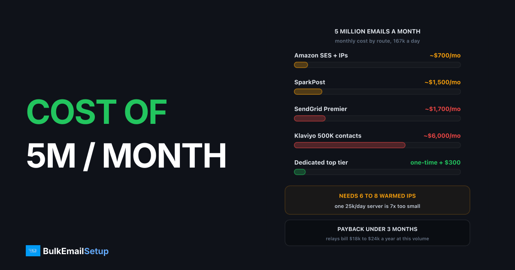
Task: Open the Needs 6 to 8 Warmed IPs card
Action: click(x=377, y=200)
